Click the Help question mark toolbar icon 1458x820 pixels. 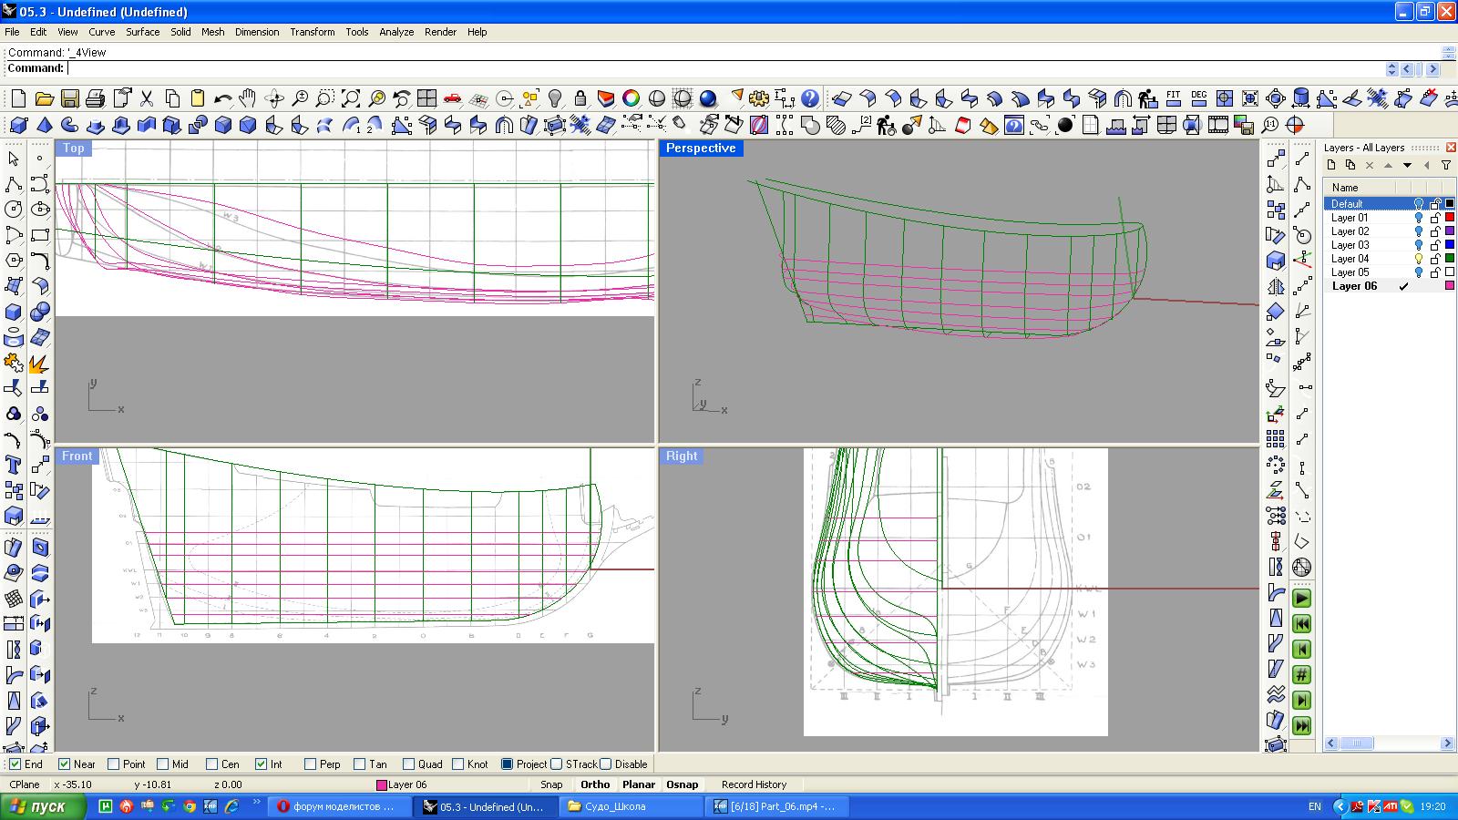tap(810, 98)
